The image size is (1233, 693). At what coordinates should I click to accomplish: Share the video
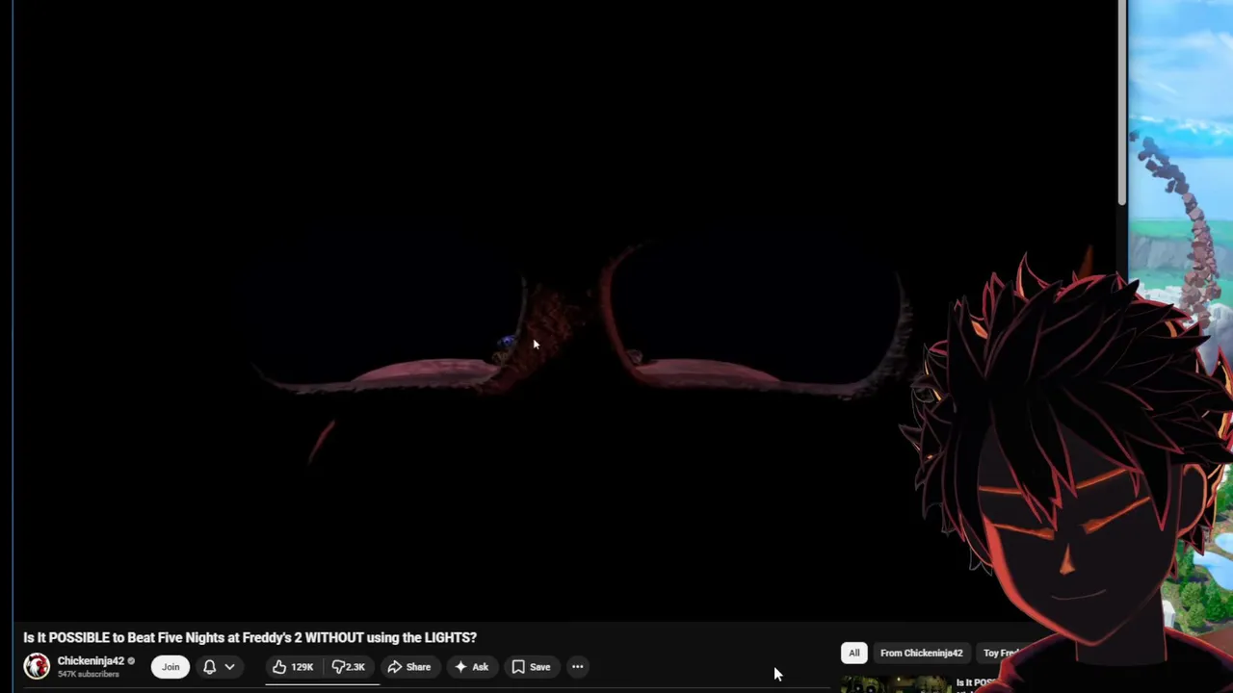tap(409, 667)
